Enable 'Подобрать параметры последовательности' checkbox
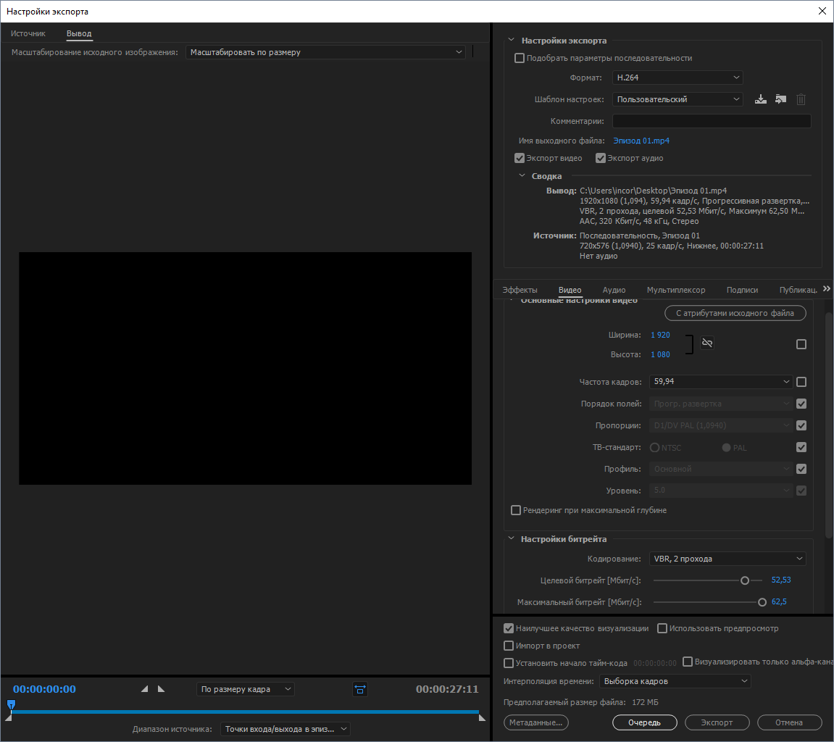834x742 pixels. click(519, 58)
